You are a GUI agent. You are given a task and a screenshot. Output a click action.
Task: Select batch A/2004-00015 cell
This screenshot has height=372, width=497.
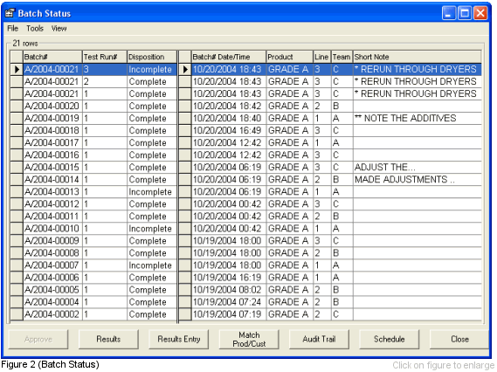(x=52, y=168)
